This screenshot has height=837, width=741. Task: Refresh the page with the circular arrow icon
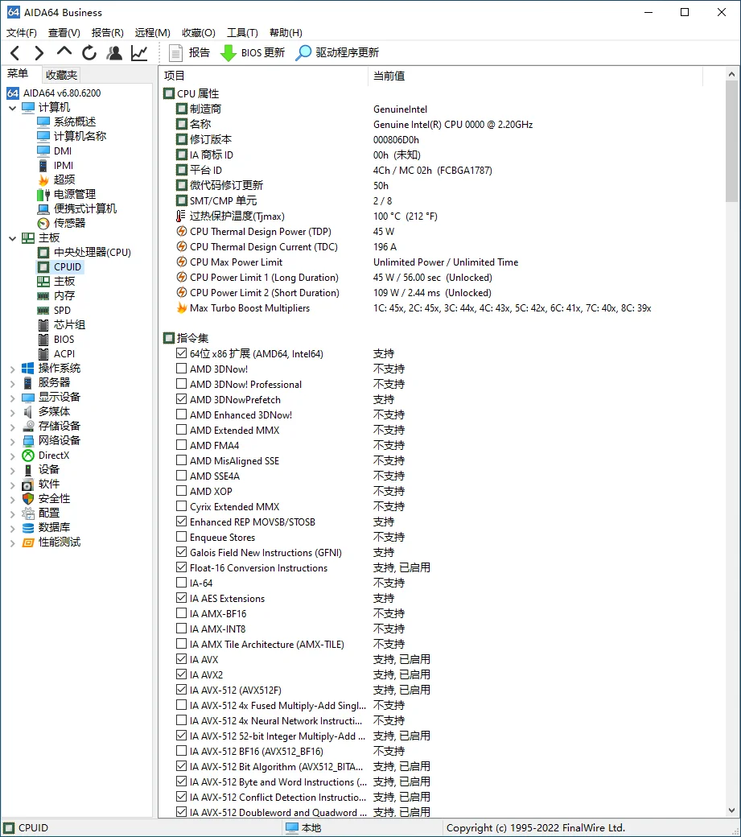click(x=89, y=53)
